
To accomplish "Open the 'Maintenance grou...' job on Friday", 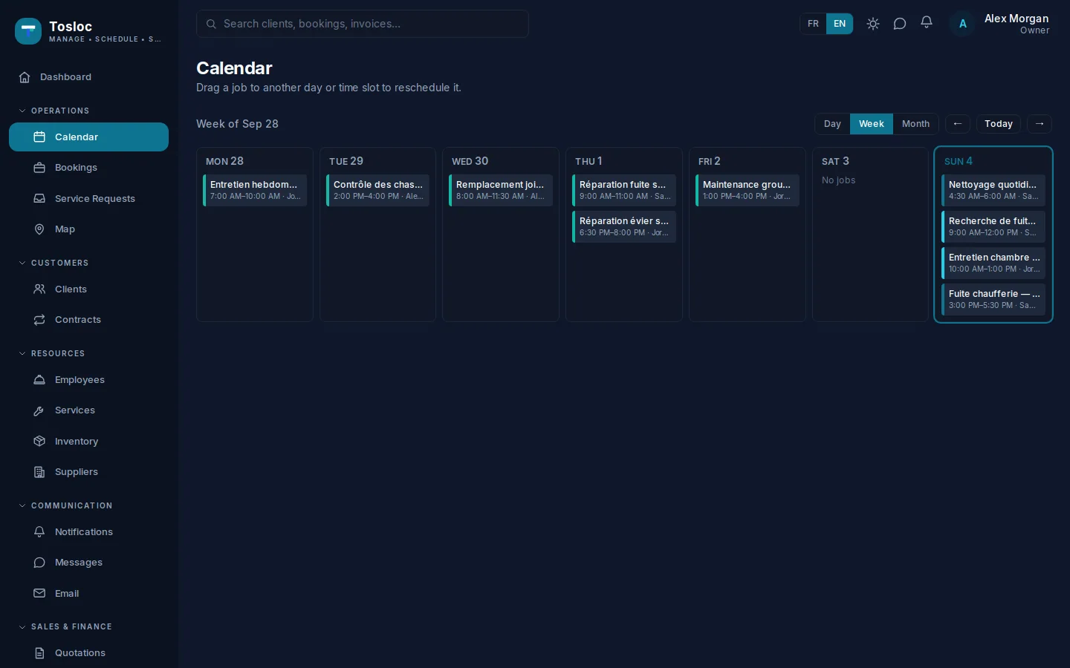I will (748, 191).
